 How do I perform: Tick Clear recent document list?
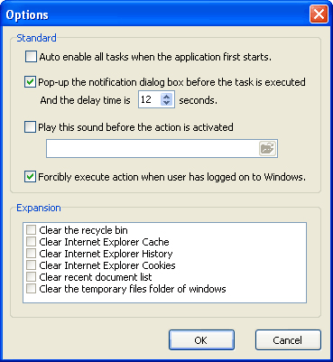(x=31, y=277)
